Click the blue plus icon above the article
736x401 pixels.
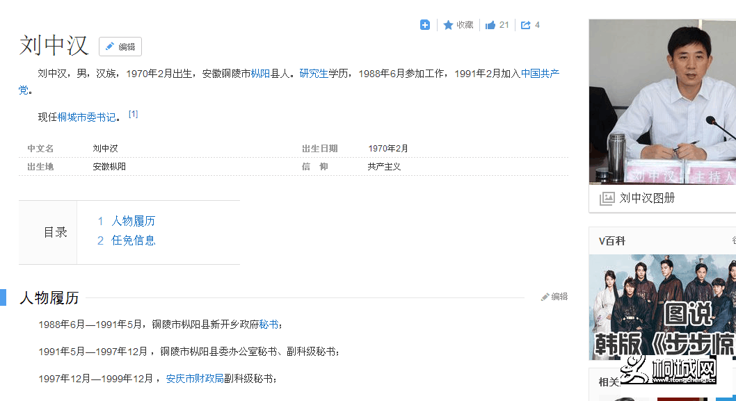424,24
